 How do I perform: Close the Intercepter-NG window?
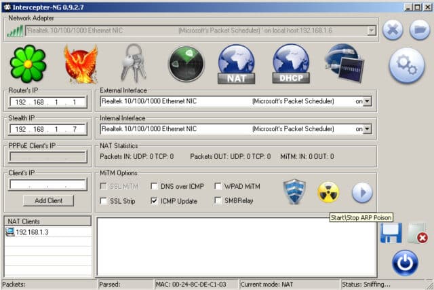[427, 7]
